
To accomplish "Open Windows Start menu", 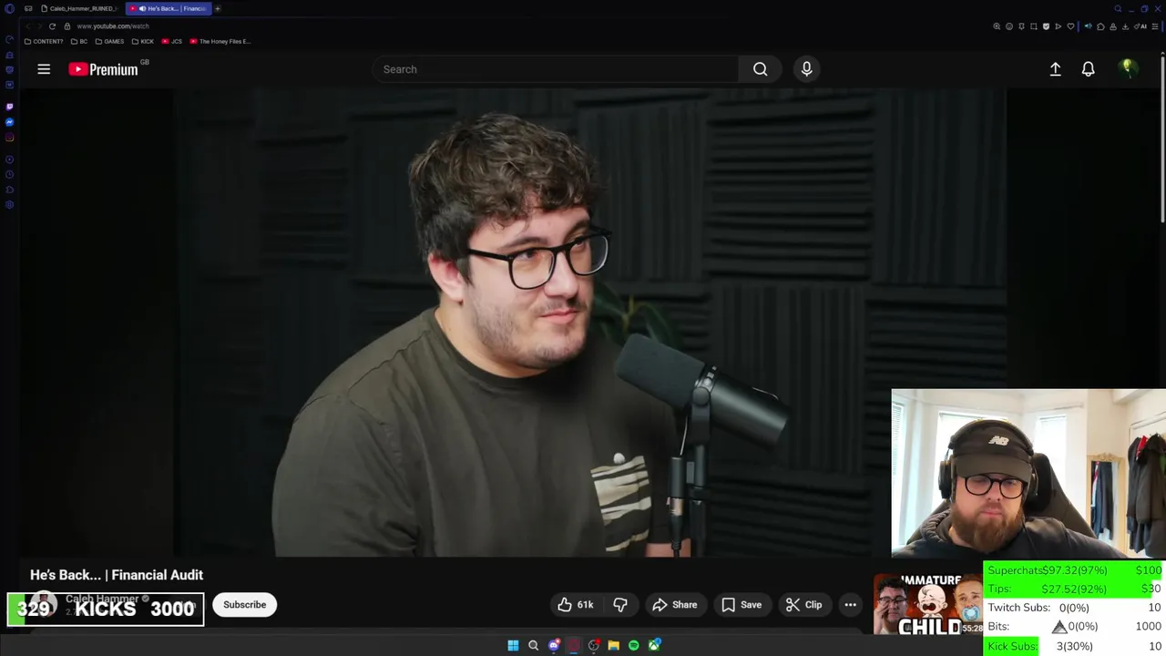I will (513, 645).
